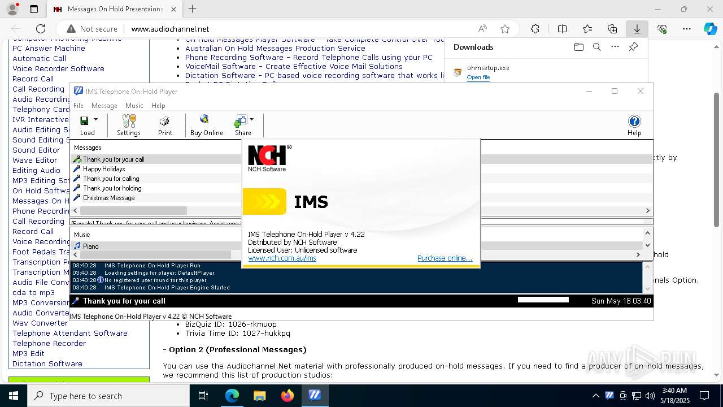Image resolution: width=723 pixels, height=407 pixels.
Task: Click the www.nch.com.au/ims link
Action: click(282, 258)
